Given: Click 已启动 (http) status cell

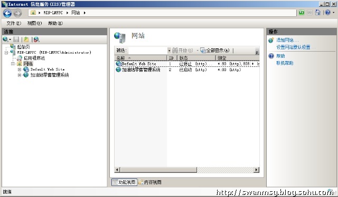Looking at the screenshot, I should coord(193,70).
